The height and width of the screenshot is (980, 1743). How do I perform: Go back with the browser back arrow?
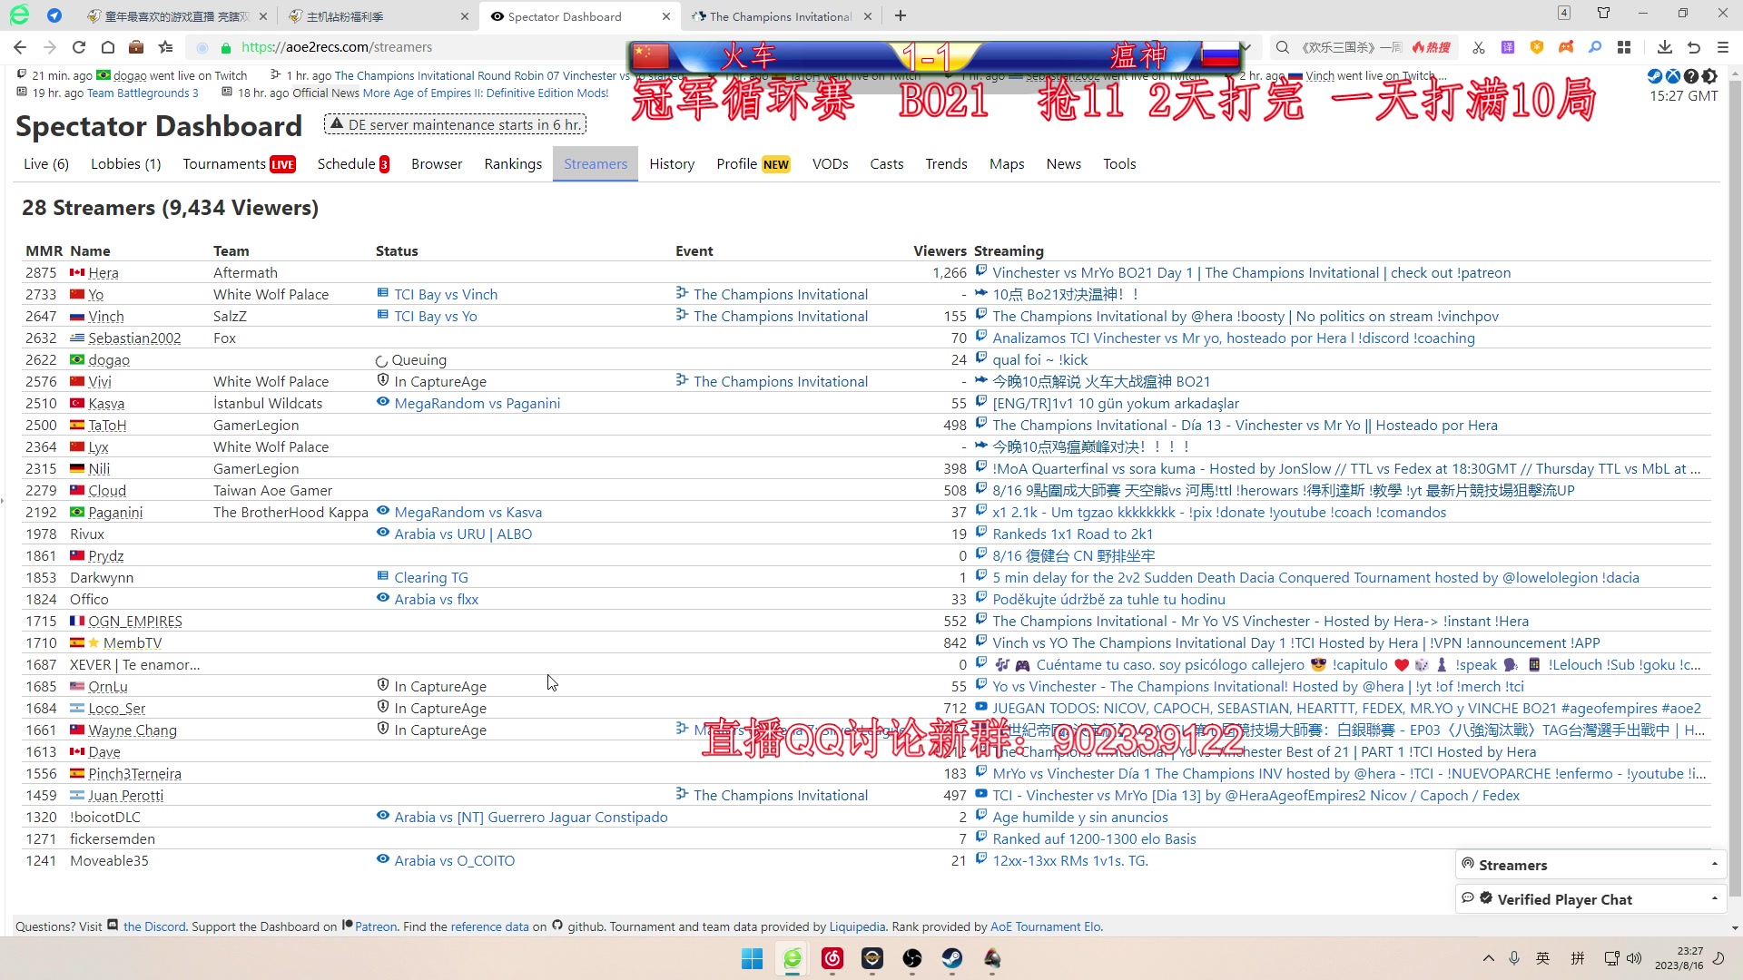point(20,47)
